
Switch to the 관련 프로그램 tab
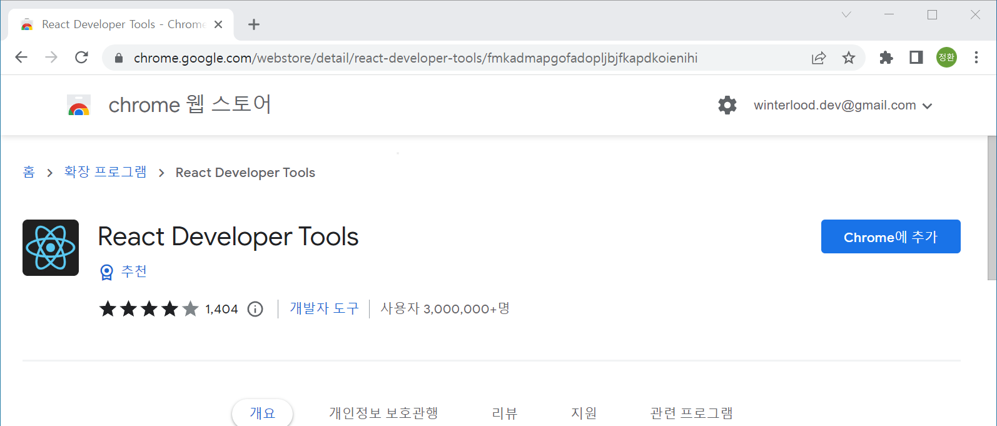coord(691,413)
